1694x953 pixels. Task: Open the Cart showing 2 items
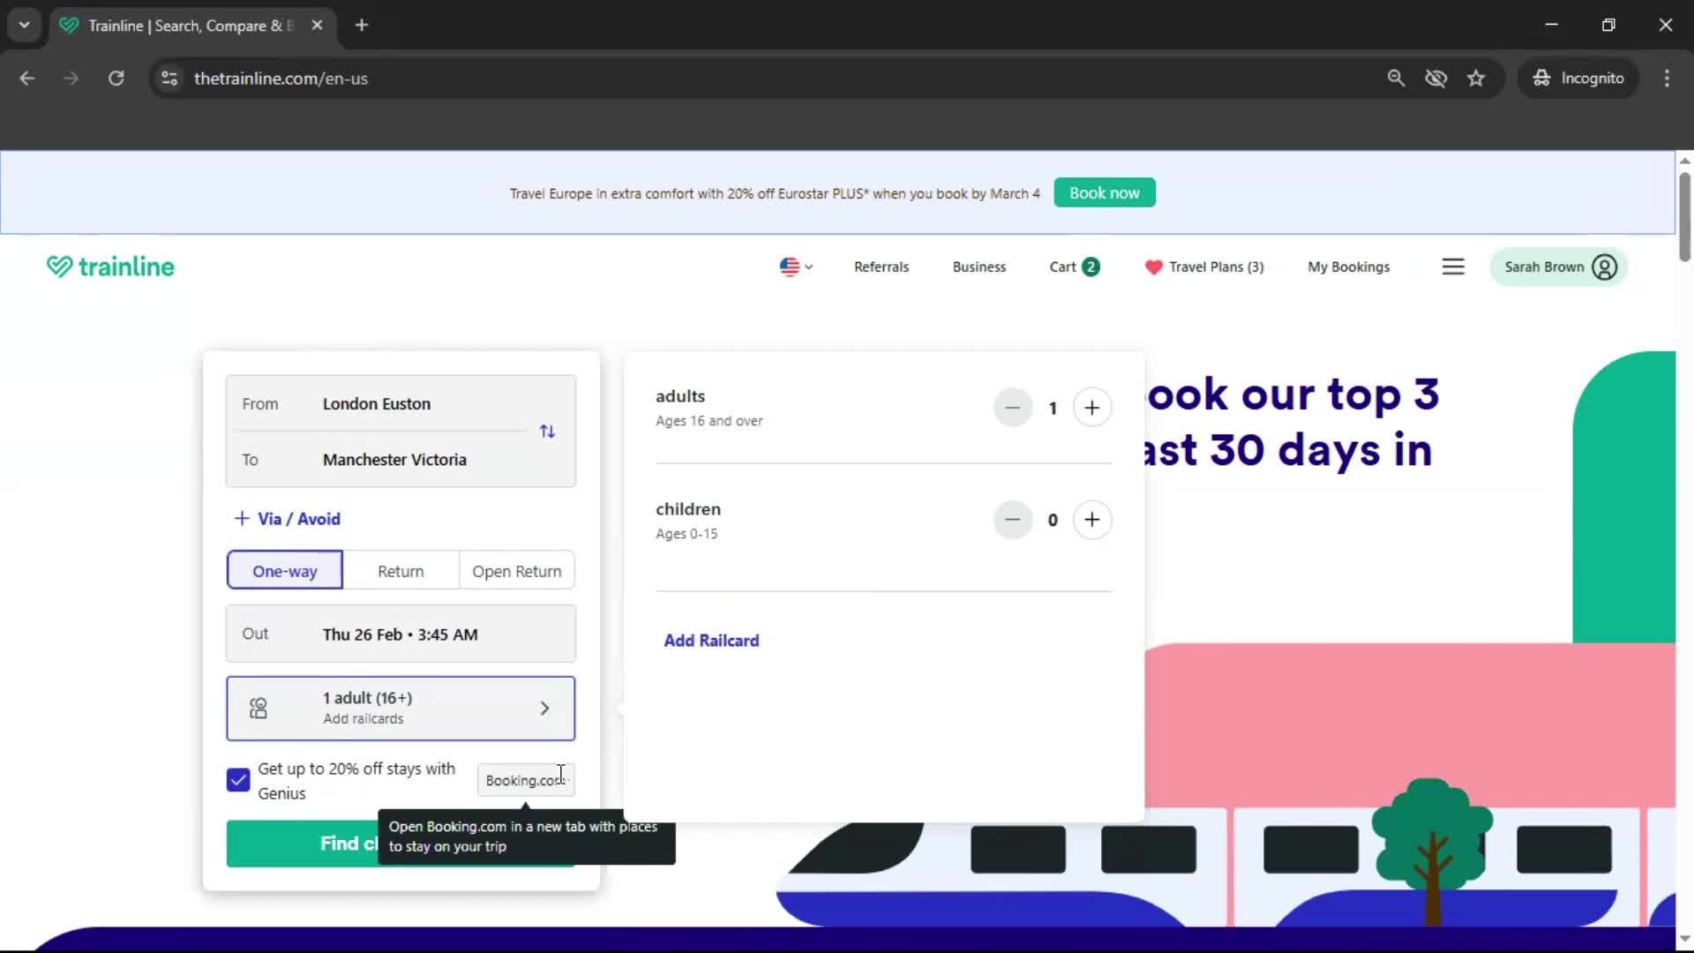tap(1073, 266)
